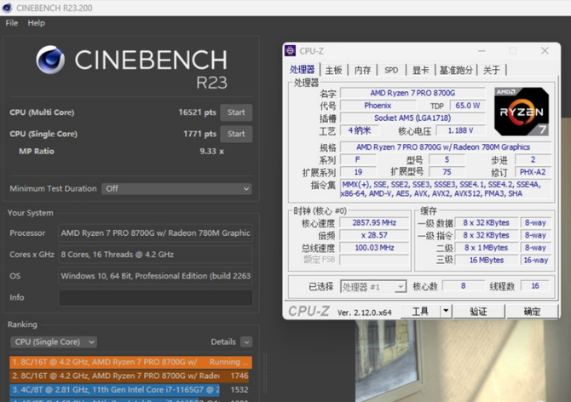Click the 1.188 V core voltage value
The height and width of the screenshot is (402, 571).
pos(460,130)
